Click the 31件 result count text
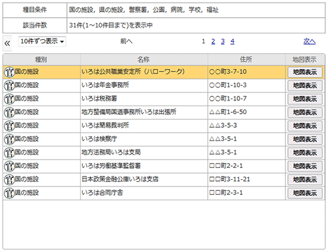 111,26
